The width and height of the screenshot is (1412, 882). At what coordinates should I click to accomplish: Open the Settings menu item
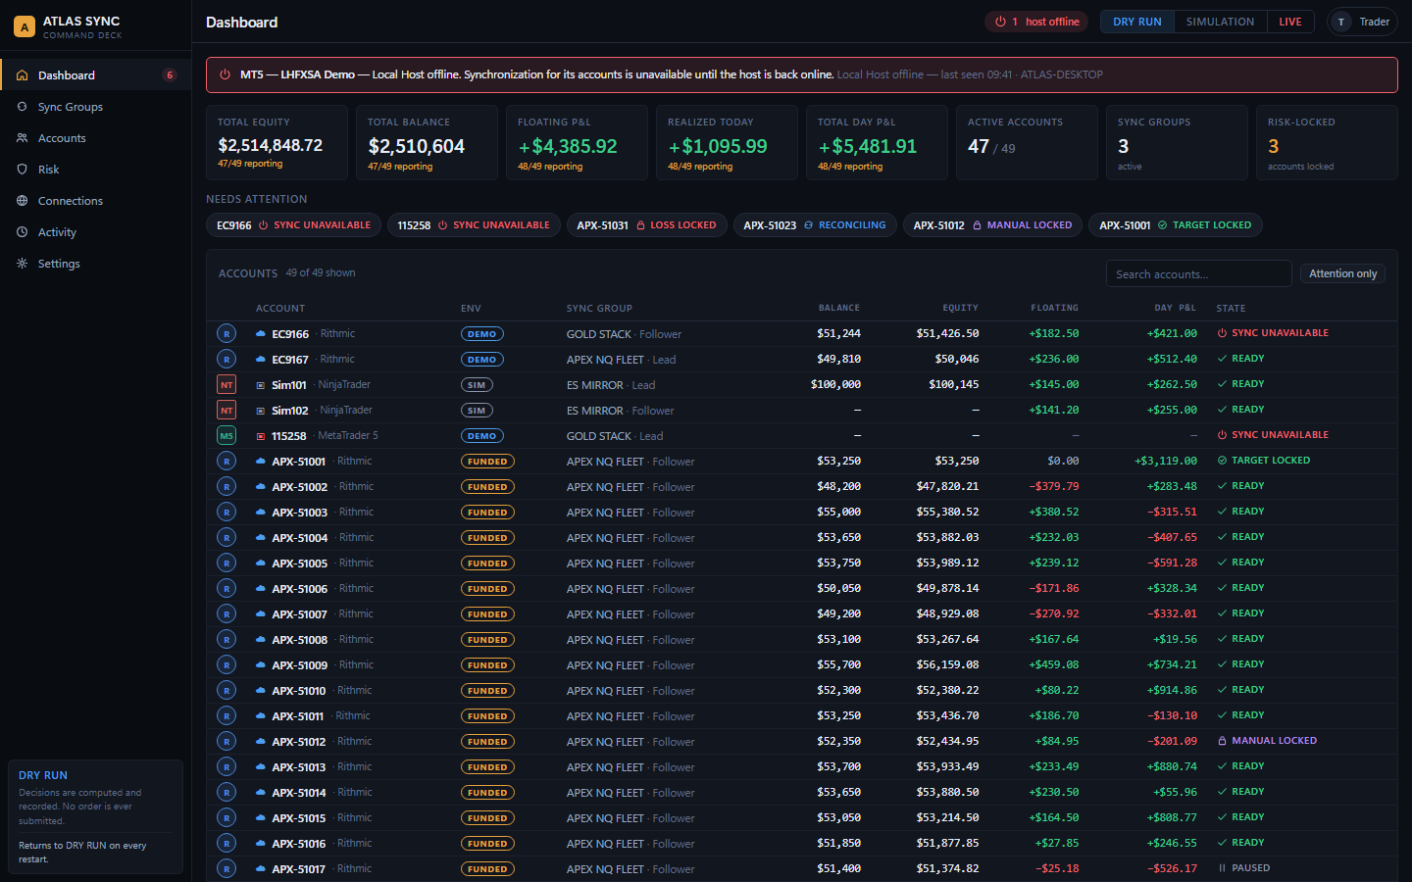96,264
